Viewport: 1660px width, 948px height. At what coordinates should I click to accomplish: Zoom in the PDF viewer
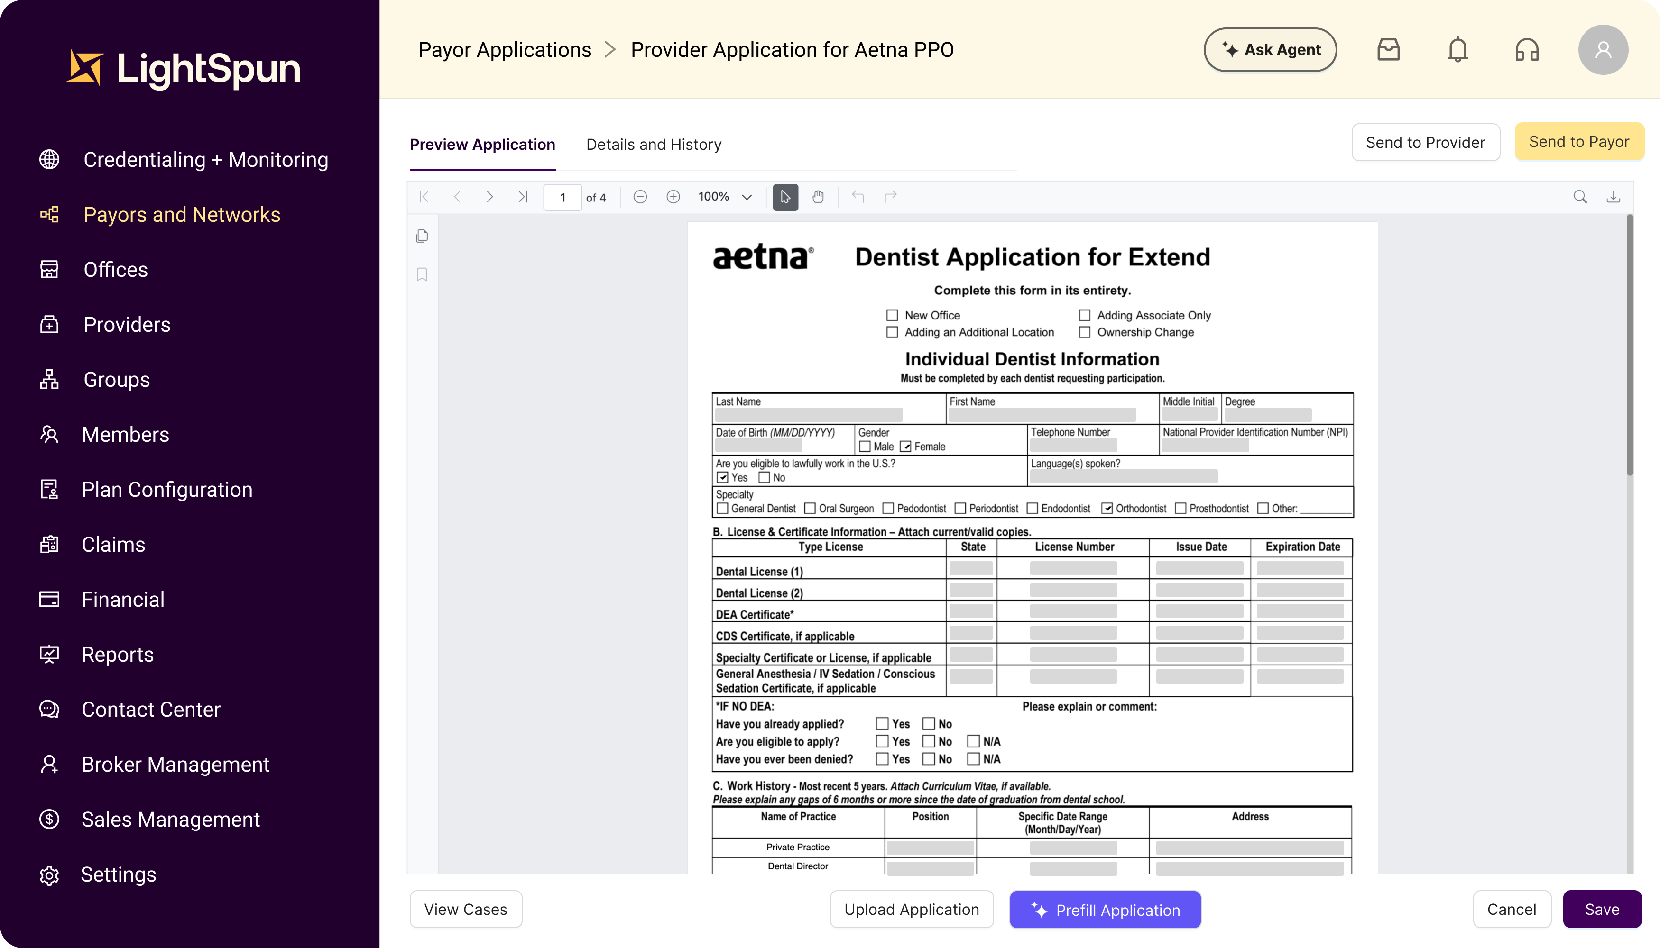pyautogui.click(x=673, y=197)
